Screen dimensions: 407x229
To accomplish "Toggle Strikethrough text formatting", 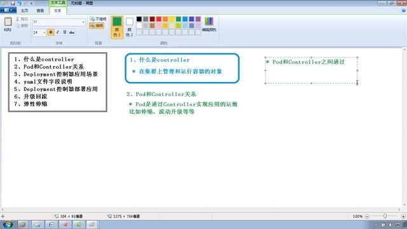I will tap(72, 32).
